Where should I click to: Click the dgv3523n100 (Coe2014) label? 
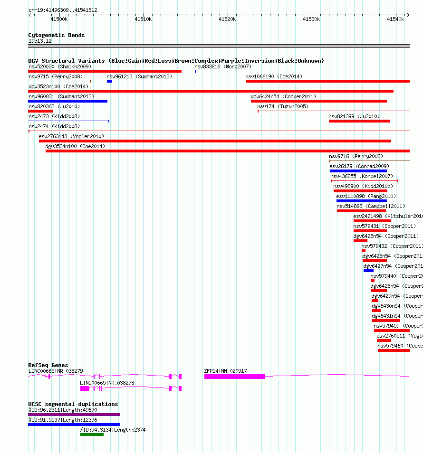58,87
